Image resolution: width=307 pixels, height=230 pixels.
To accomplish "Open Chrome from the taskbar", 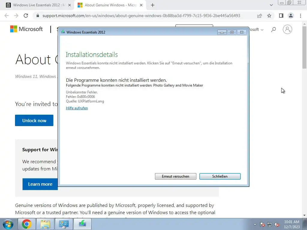I will click(27, 224).
